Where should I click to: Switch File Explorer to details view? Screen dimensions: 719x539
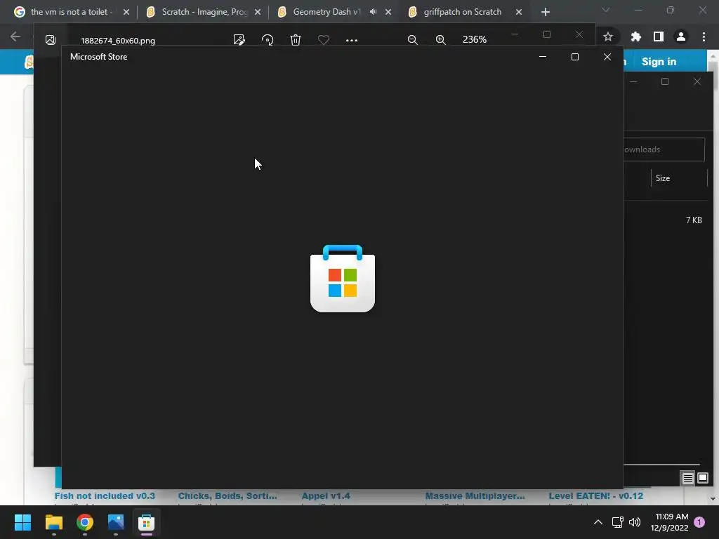688,479
